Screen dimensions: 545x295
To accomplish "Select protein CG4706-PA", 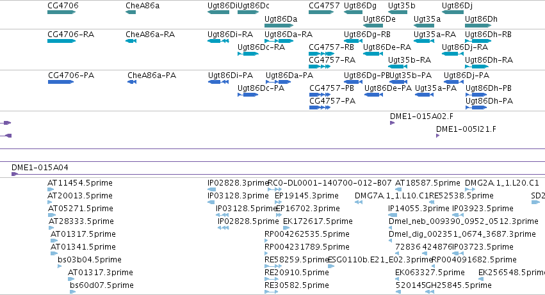I will [x=61, y=82].
